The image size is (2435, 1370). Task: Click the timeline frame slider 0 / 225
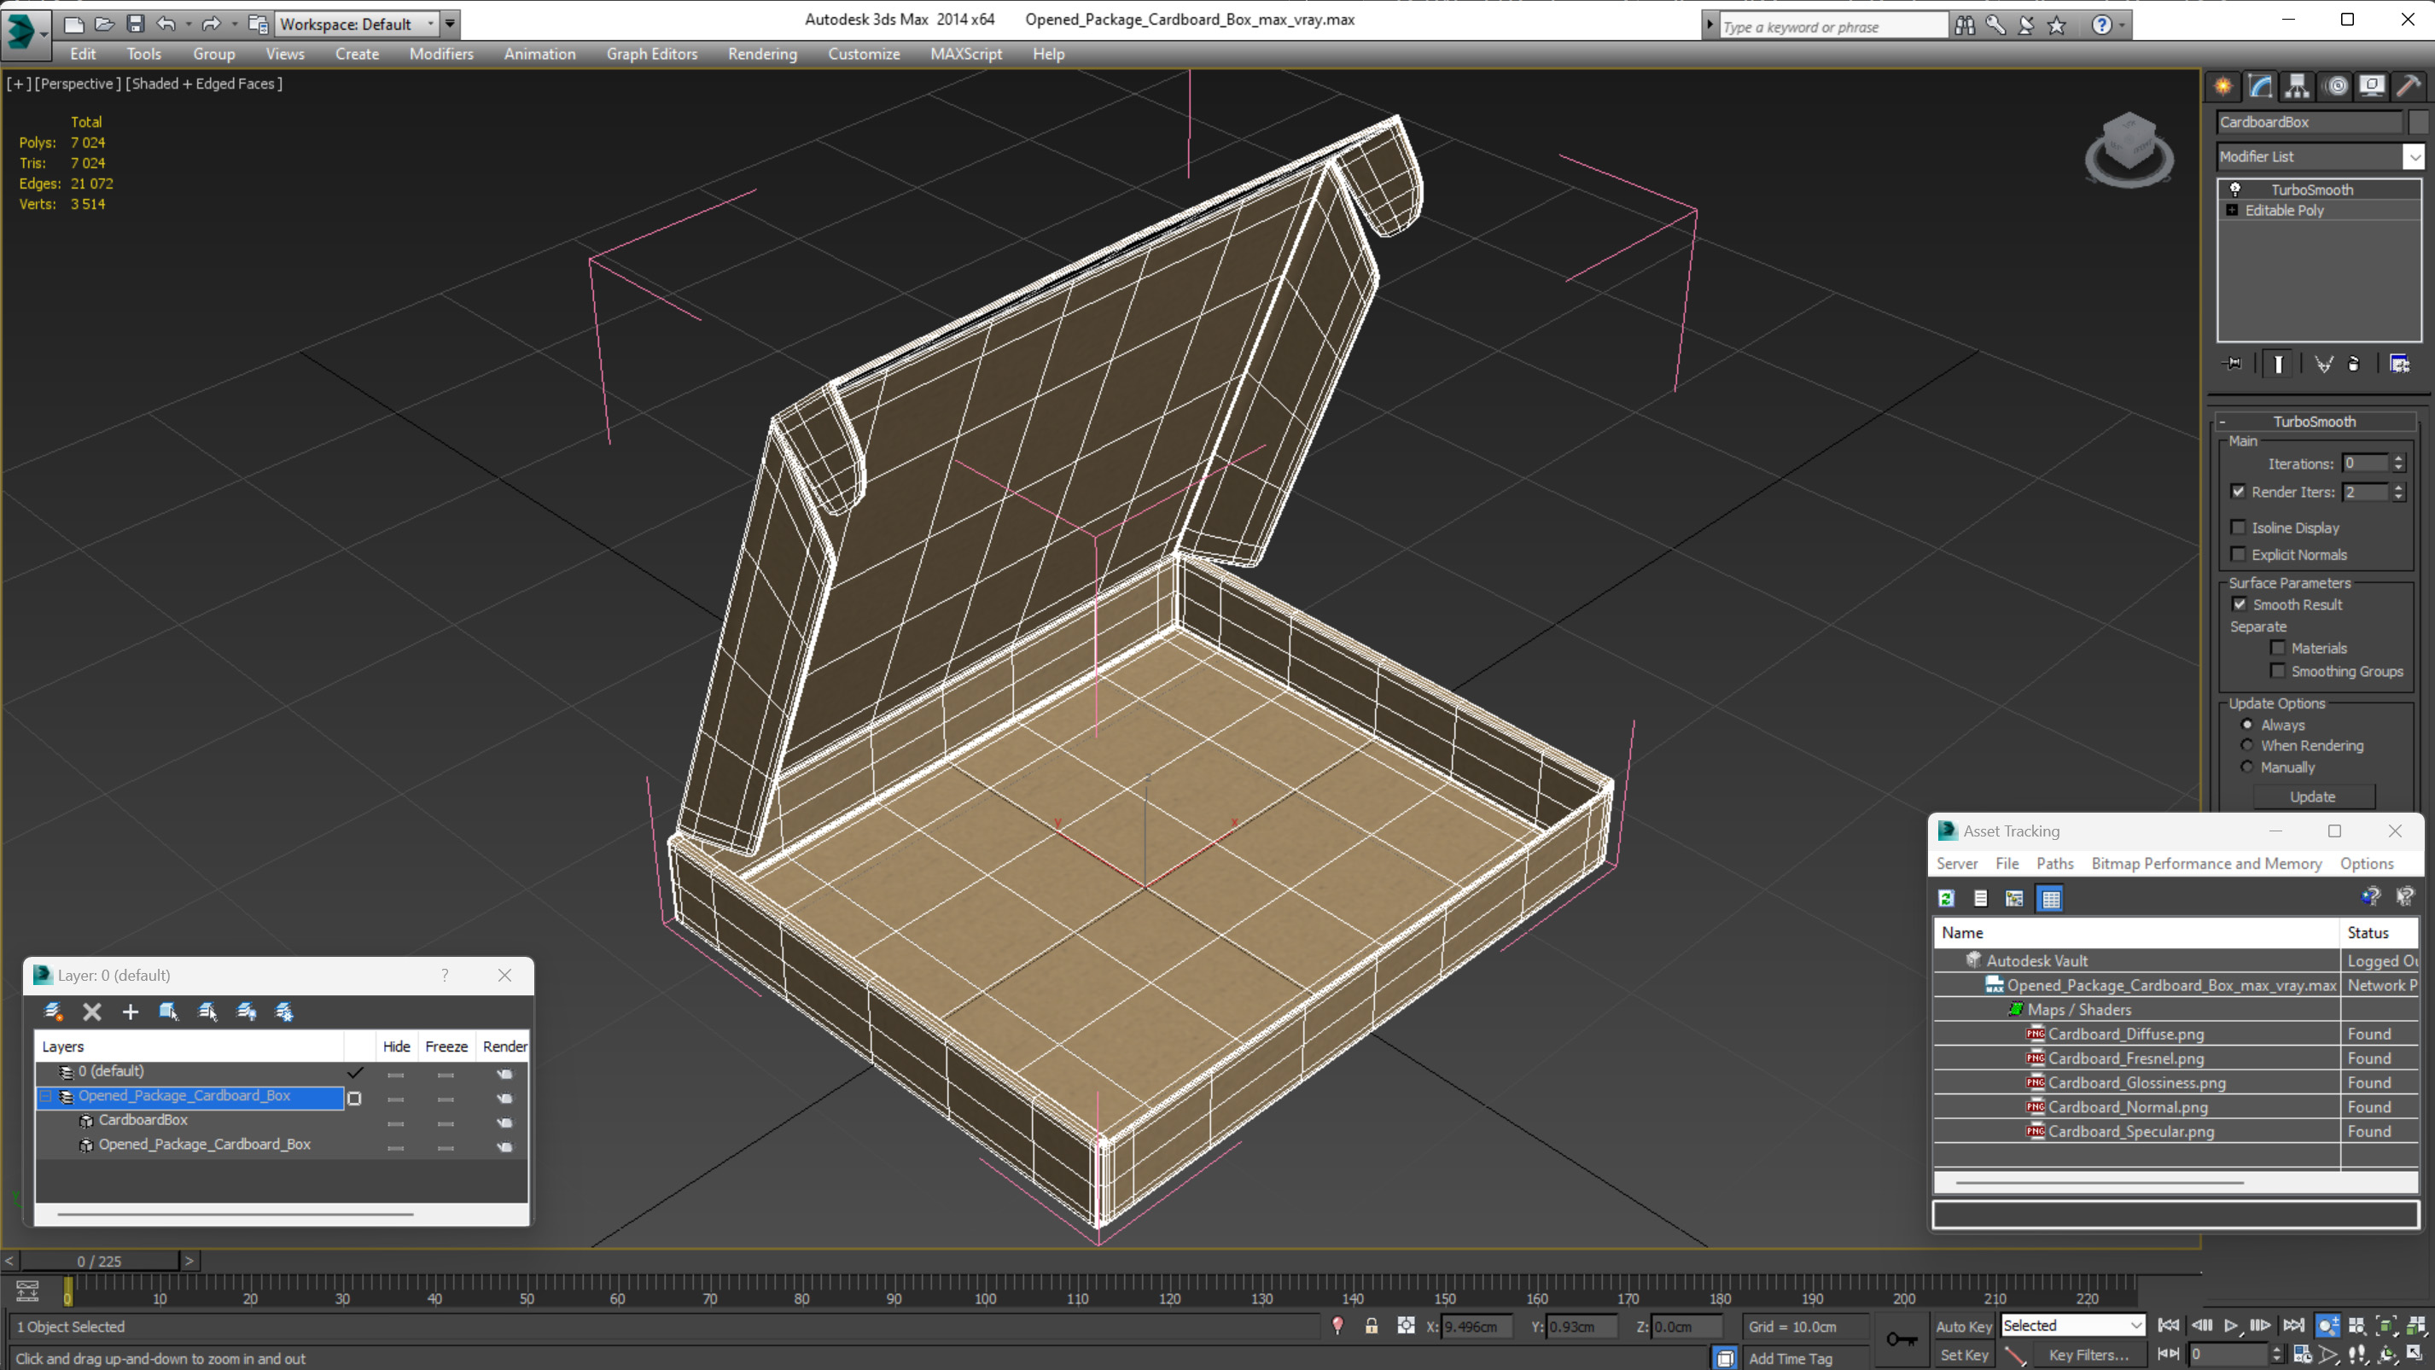click(99, 1261)
